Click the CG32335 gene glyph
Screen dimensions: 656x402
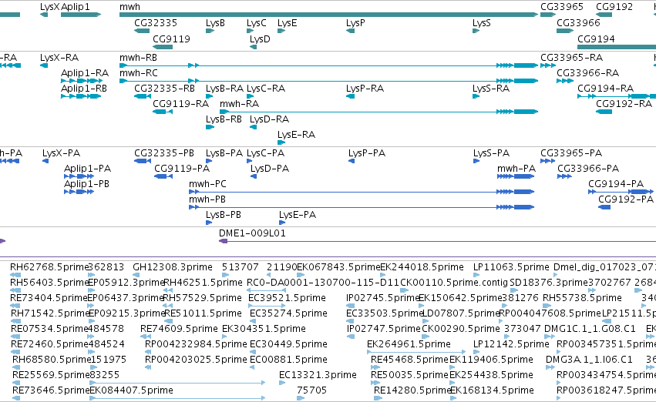[142, 31]
